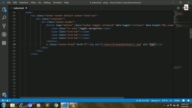Image resolution: width=192 pixels, height=108 pixels.
Task: Click Ln 58, Col 105 cursor position
Action: 142,100
